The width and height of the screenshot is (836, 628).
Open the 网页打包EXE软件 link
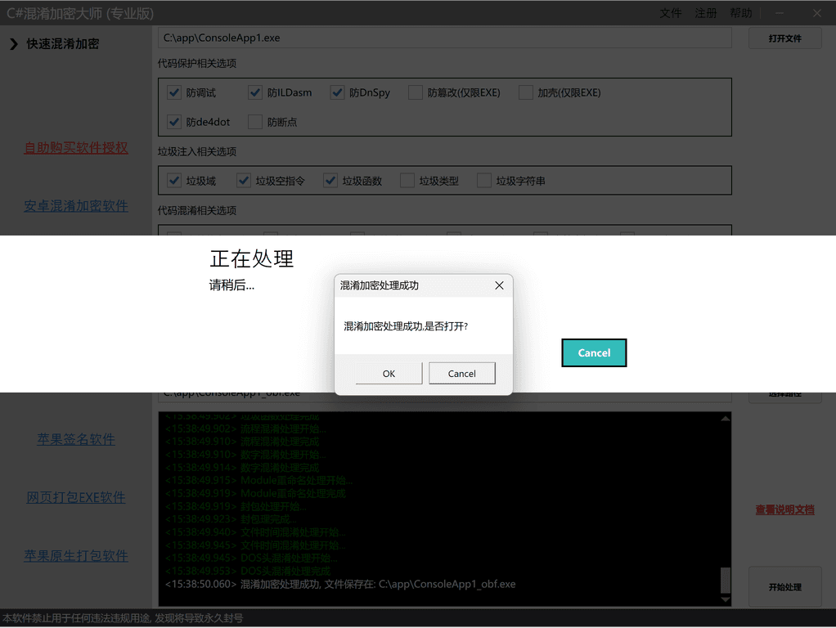pyautogui.click(x=76, y=497)
